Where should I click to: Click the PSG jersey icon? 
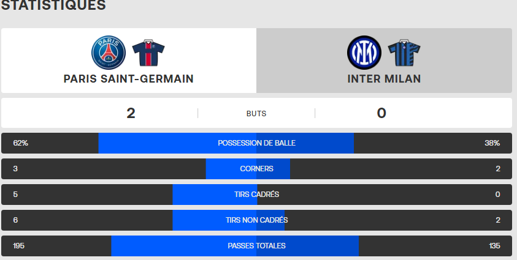click(x=149, y=53)
